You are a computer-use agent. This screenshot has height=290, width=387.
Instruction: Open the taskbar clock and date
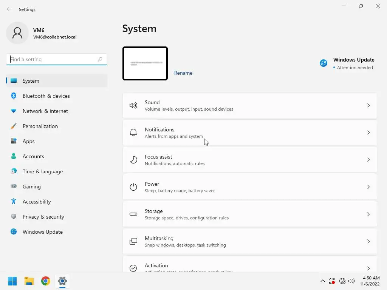[370, 281]
